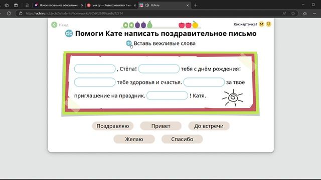321x180 pixels.
Task: Click the 'Как карточка?' label
Action: (245, 24)
